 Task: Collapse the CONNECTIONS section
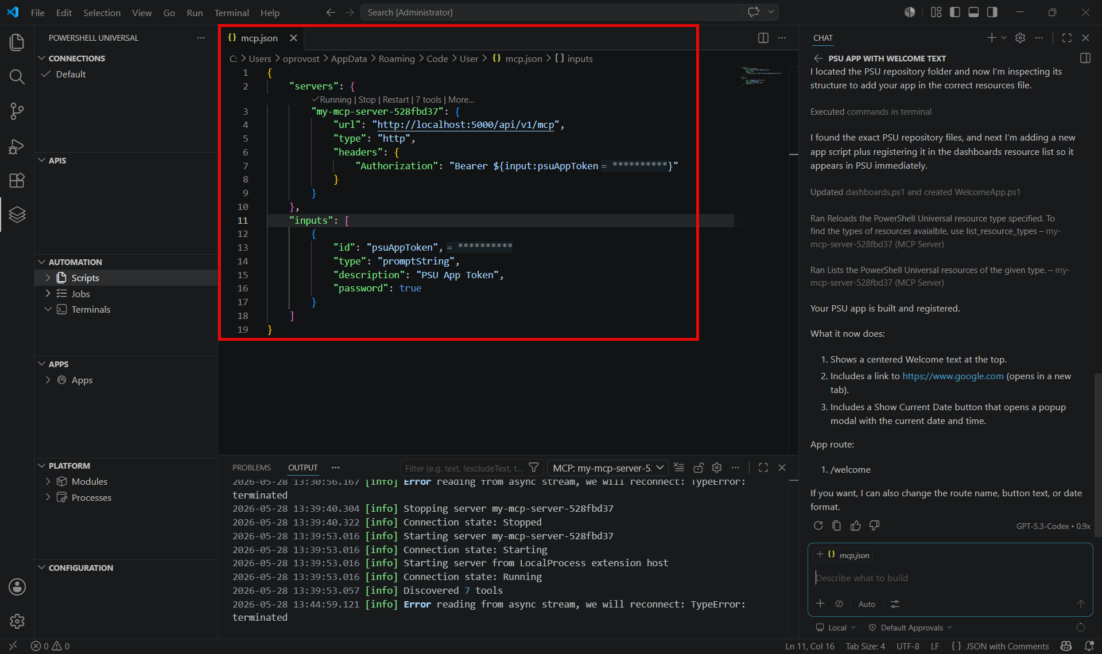(41, 58)
